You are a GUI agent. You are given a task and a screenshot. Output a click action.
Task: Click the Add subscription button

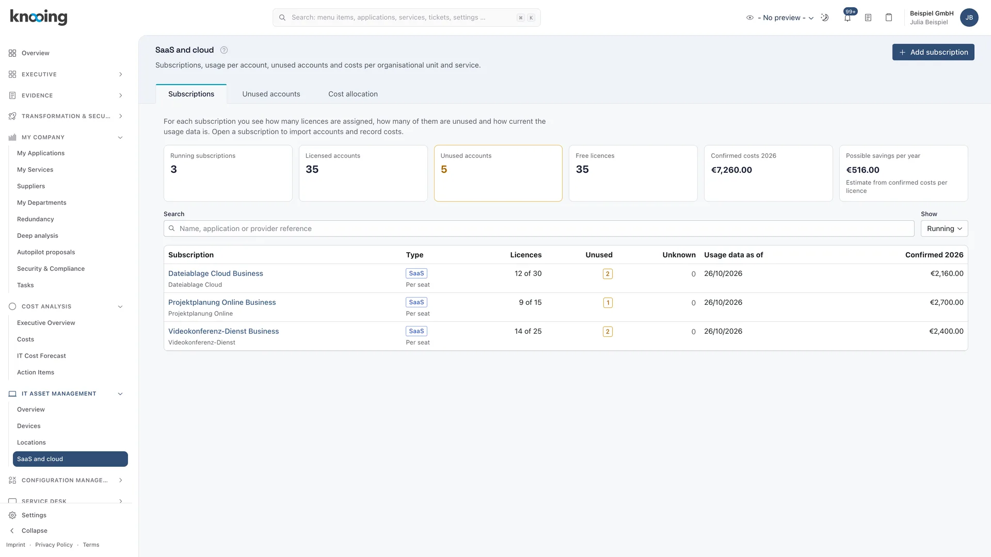[x=933, y=52]
